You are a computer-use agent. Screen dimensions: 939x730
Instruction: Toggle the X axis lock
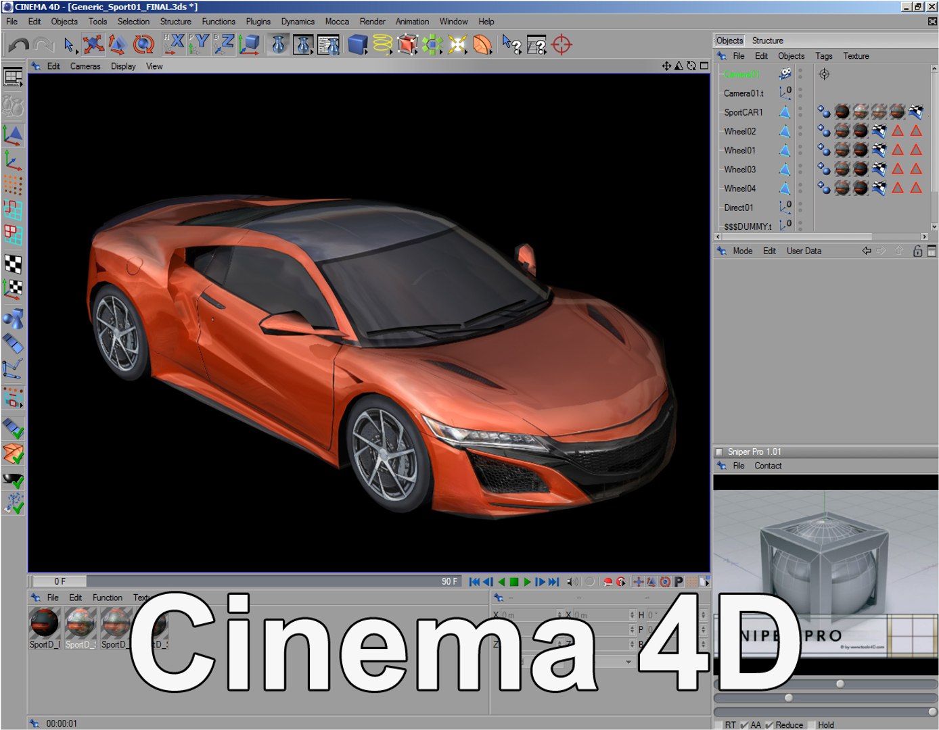pos(175,45)
